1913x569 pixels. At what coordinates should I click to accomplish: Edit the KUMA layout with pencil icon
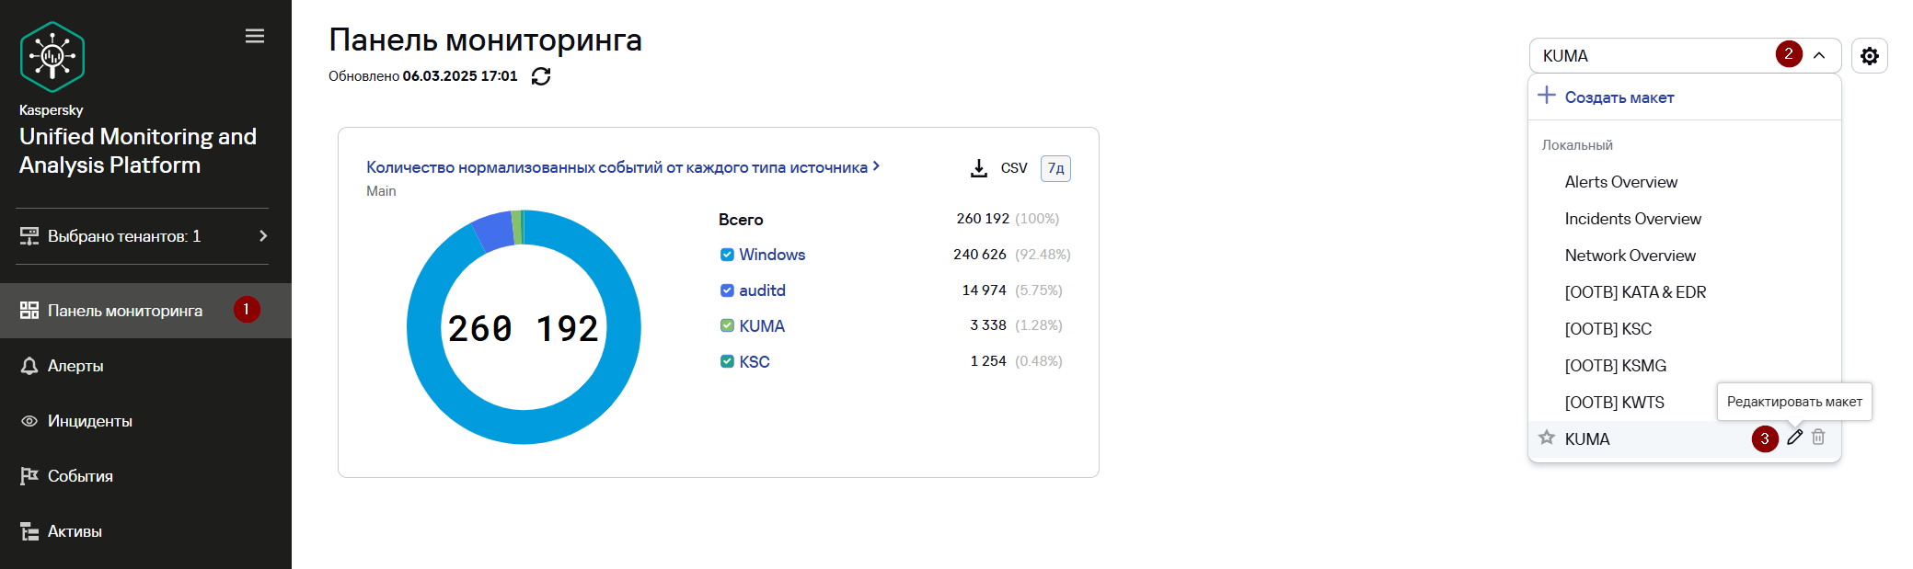pos(1794,438)
